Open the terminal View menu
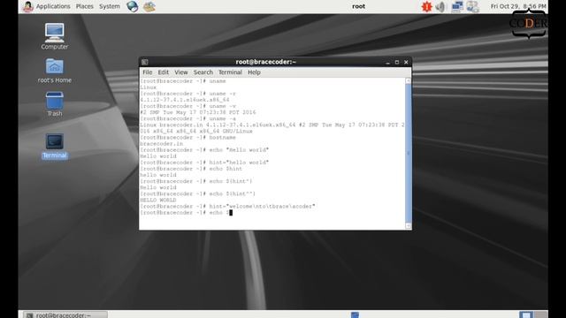The height and width of the screenshot is (318, 566). click(180, 72)
